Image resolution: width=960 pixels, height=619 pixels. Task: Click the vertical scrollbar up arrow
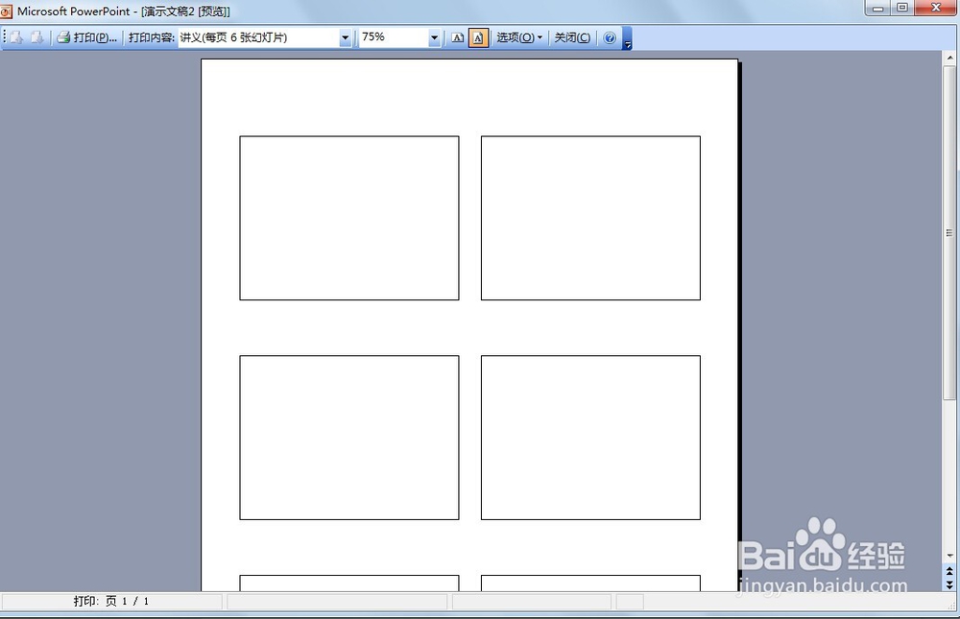949,59
